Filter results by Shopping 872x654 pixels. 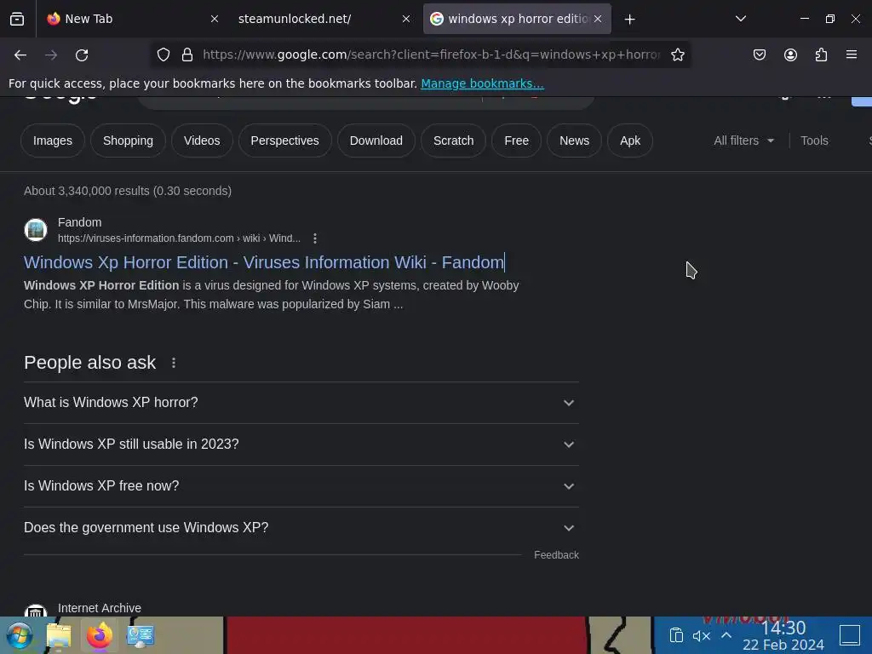point(128,141)
